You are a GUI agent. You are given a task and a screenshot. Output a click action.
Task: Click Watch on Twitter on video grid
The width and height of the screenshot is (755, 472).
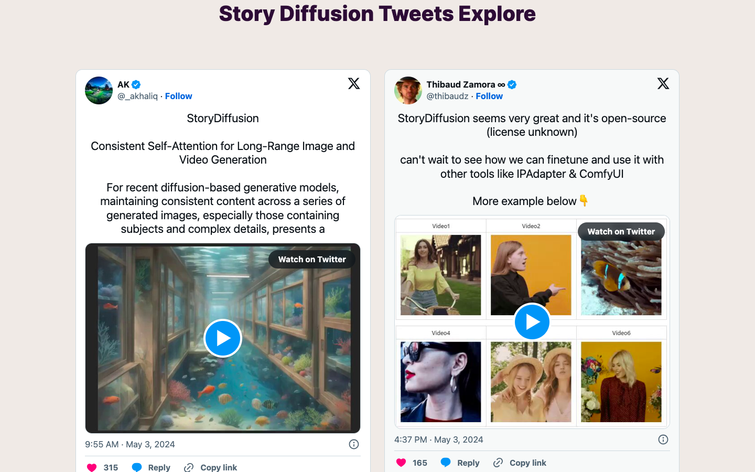(621, 231)
